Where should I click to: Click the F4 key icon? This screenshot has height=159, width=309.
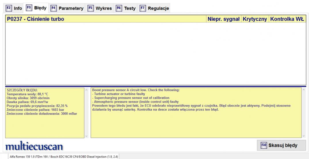pyautogui.click(x=54, y=8)
